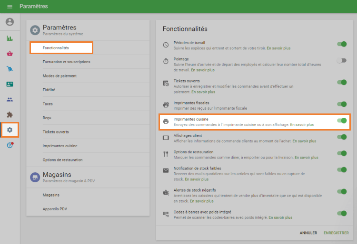This screenshot has width=357, height=244.
Task: Open the employees ID card icon
Action: click(x=10, y=84)
